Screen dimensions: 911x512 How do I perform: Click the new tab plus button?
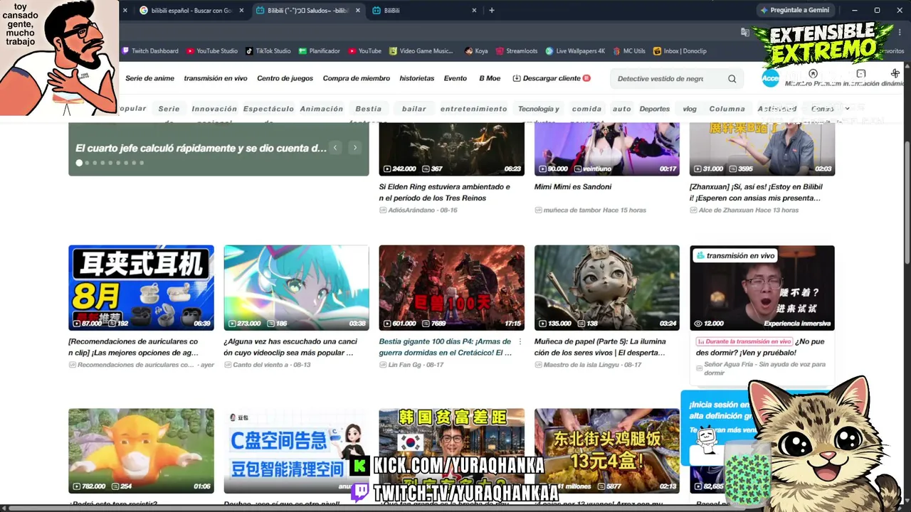point(491,10)
